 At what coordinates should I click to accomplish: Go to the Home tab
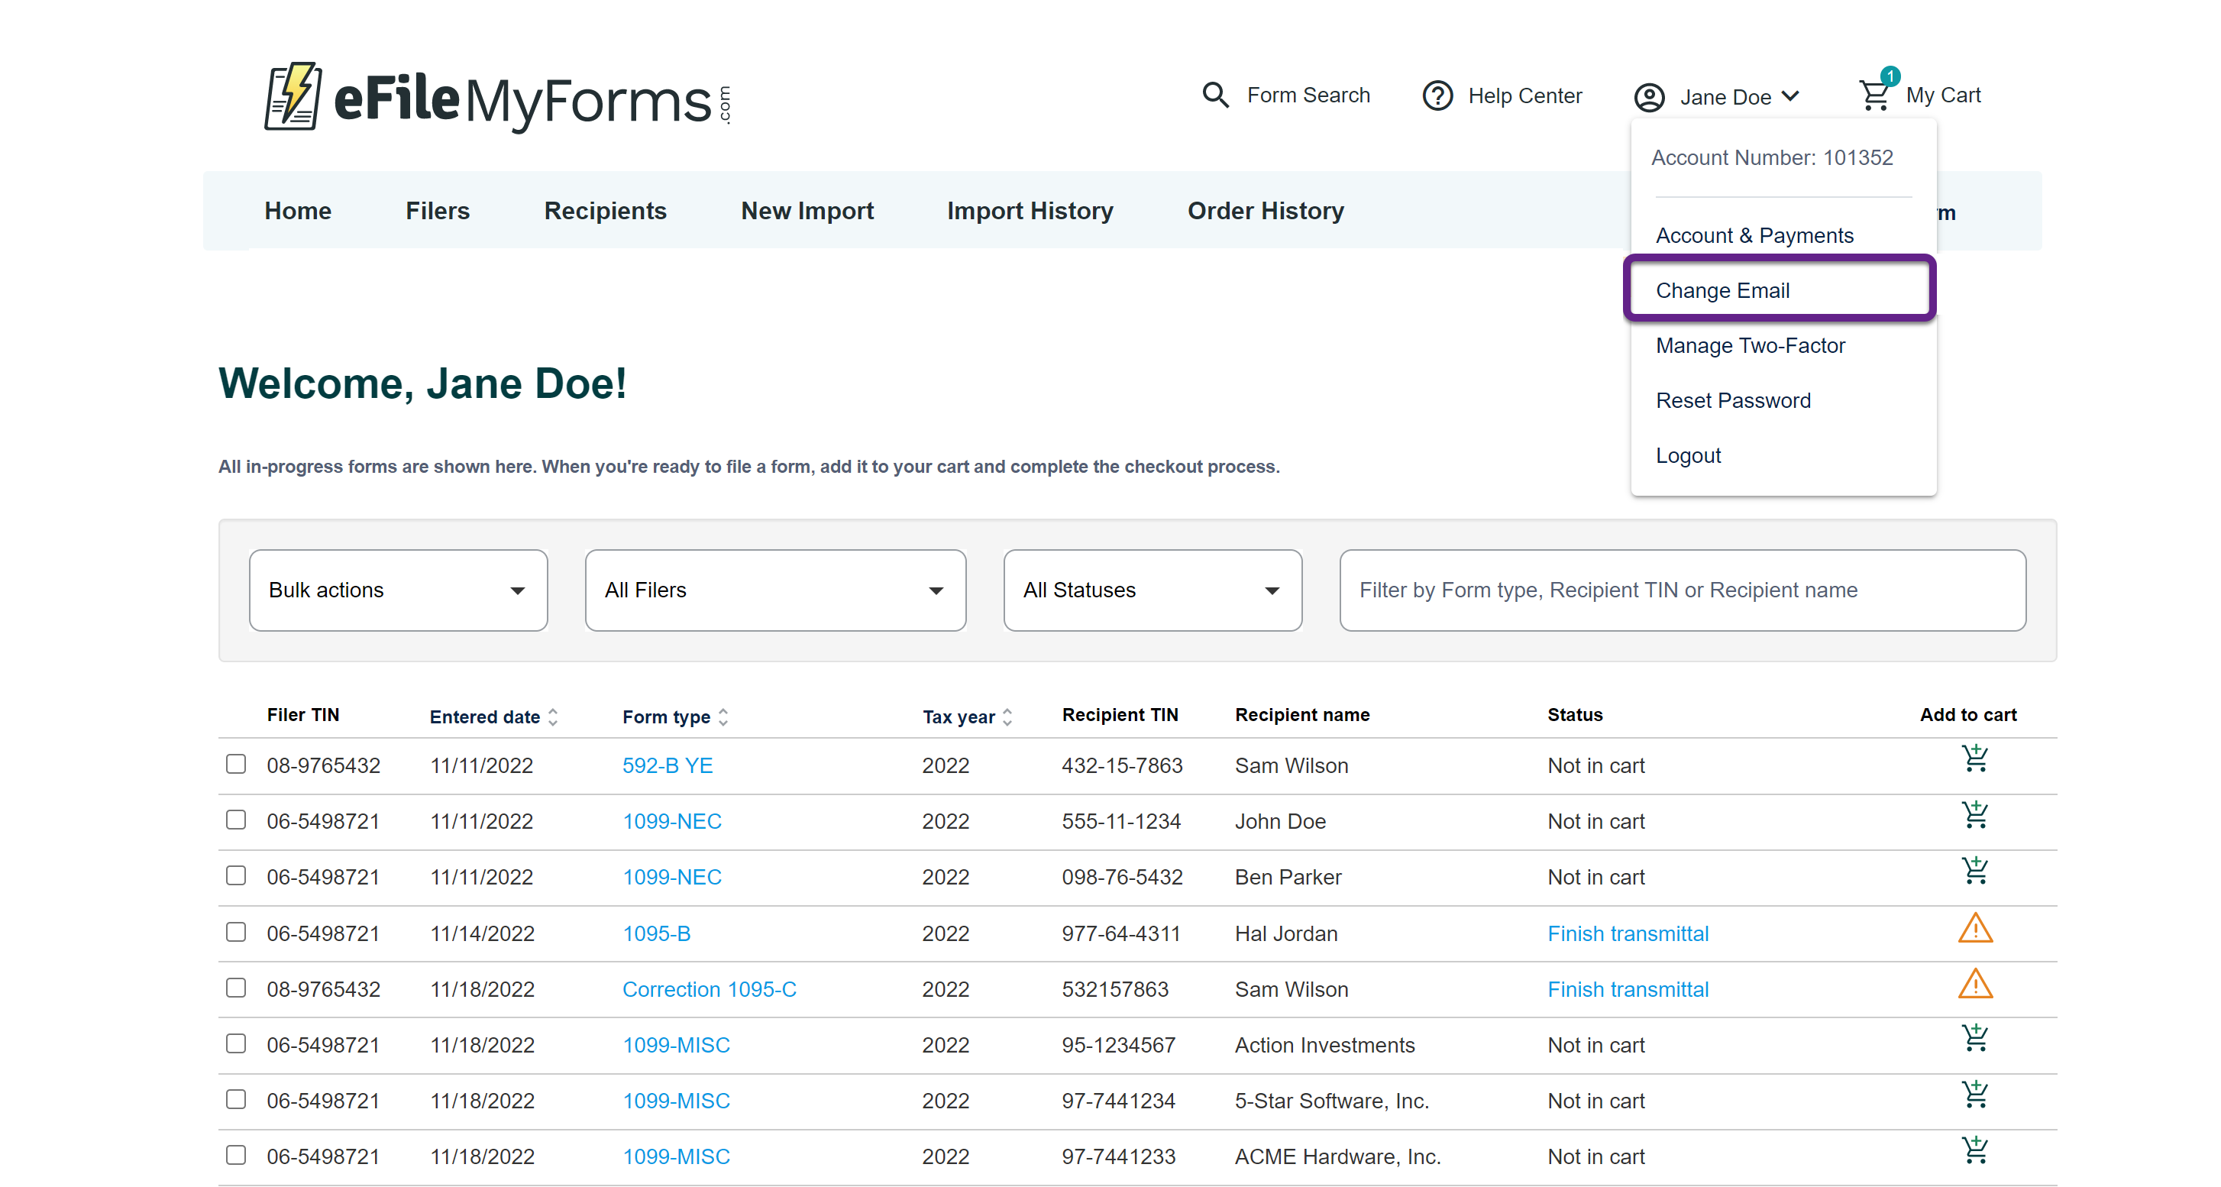(297, 210)
